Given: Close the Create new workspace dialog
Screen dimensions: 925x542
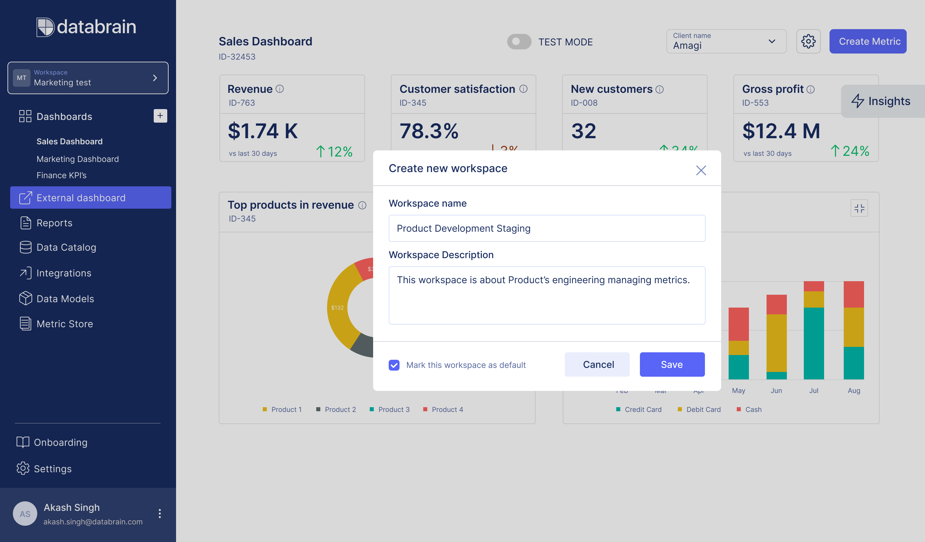Looking at the screenshot, I should click(x=701, y=170).
